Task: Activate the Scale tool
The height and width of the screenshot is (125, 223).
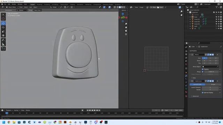Action: click(3, 32)
